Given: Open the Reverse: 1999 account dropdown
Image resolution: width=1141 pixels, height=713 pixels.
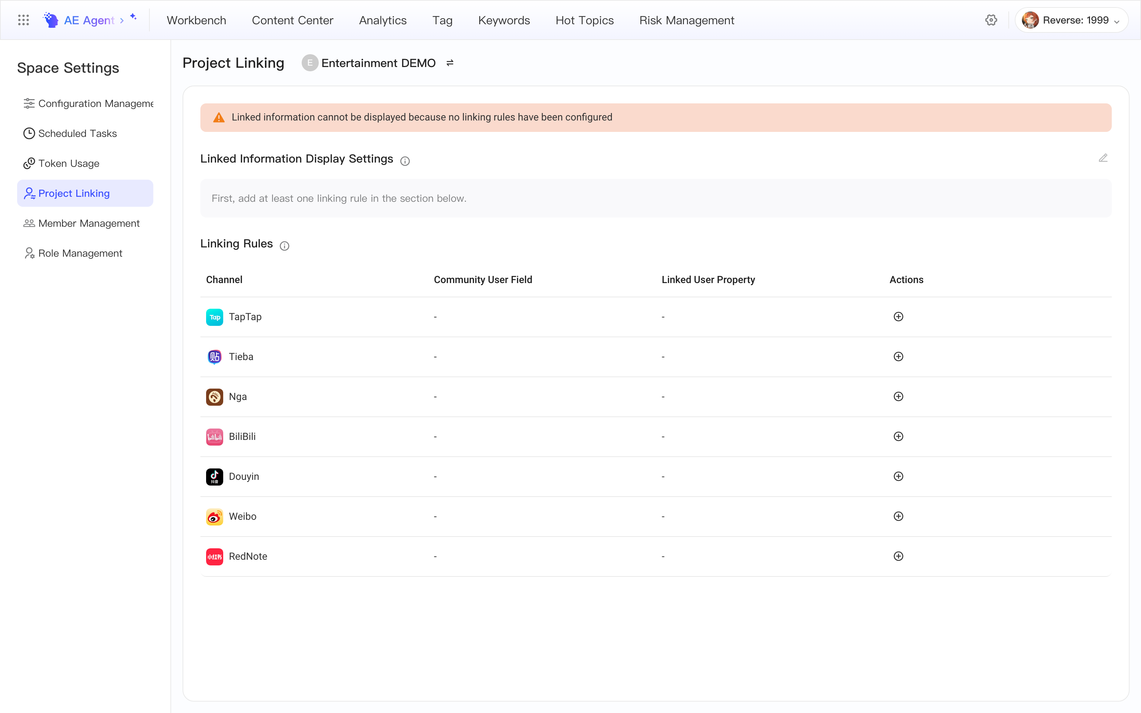Looking at the screenshot, I should coord(1071,20).
